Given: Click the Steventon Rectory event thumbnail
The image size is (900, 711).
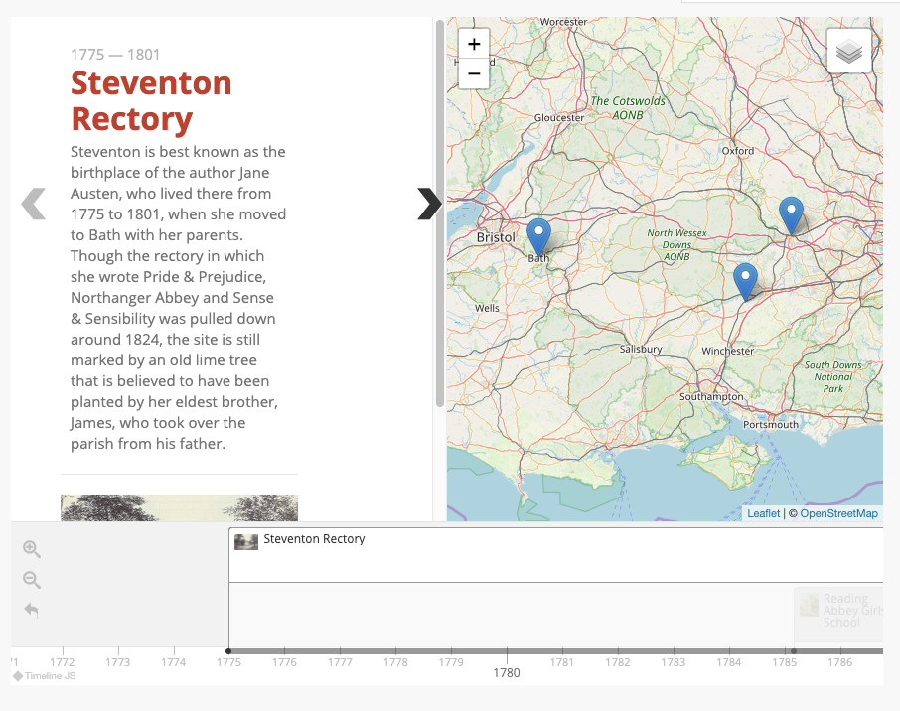Looking at the screenshot, I should [x=246, y=542].
